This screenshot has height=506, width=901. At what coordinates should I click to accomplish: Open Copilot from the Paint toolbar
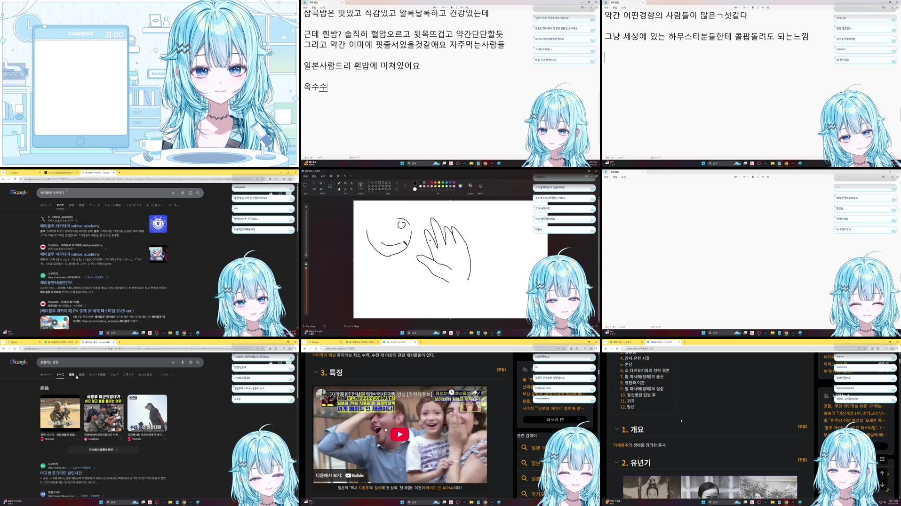(x=470, y=186)
